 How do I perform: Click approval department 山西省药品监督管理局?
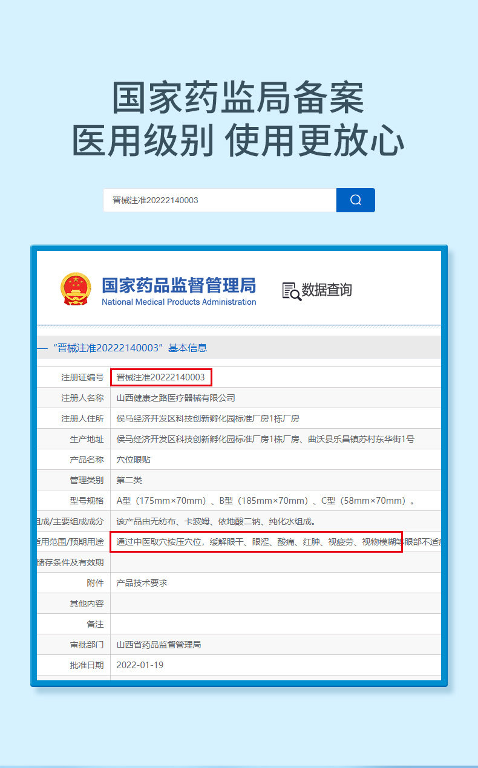(x=159, y=645)
